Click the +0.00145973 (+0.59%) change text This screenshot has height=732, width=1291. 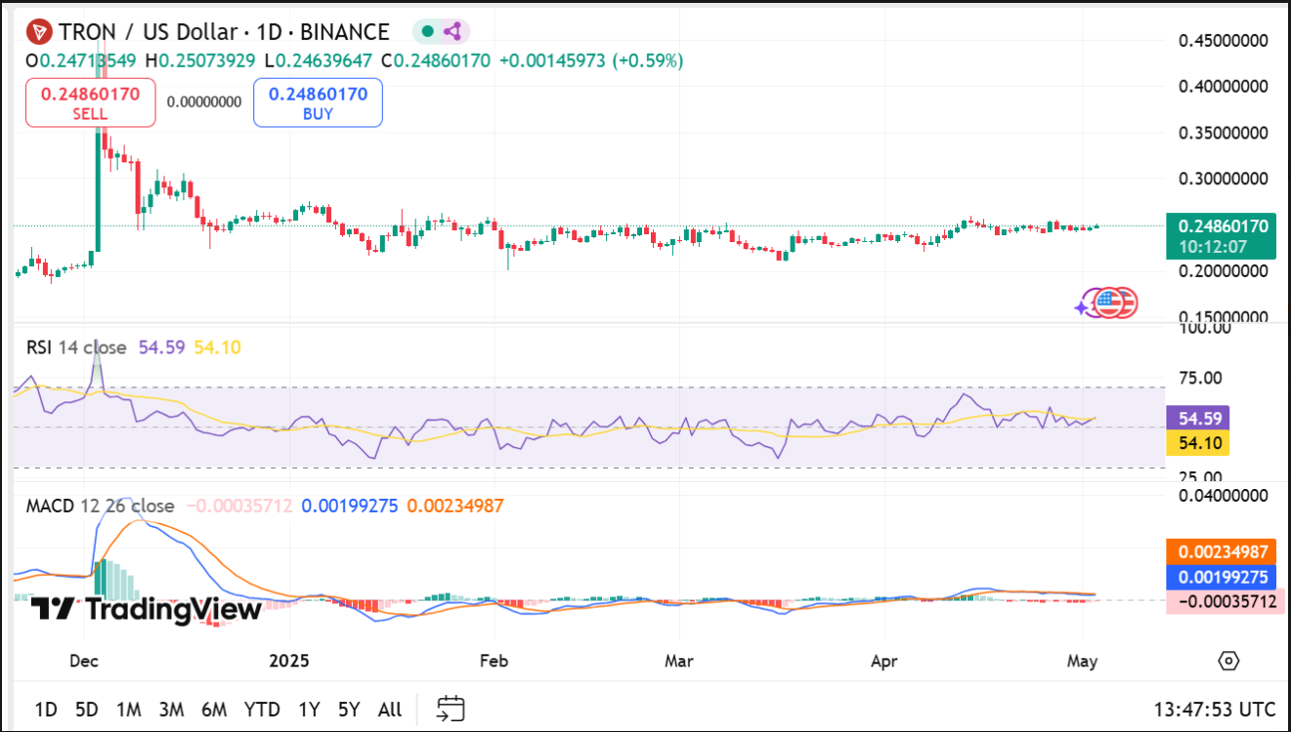click(x=591, y=61)
